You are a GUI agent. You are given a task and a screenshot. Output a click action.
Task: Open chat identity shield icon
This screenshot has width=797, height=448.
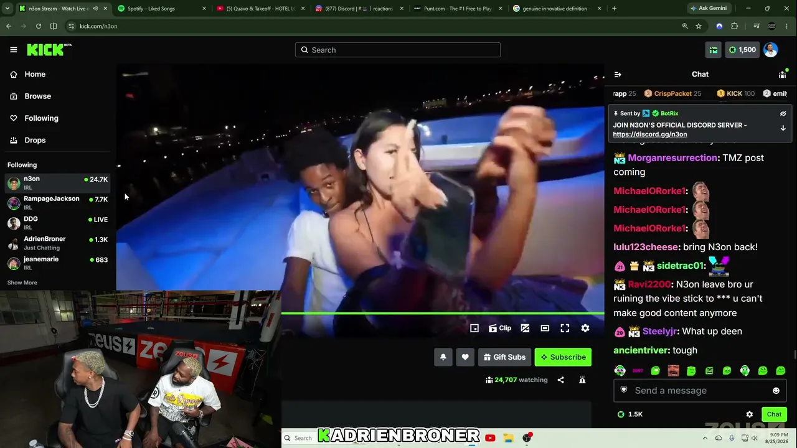(624, 390)
